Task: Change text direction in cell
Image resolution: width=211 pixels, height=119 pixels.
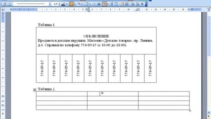Action: point(127,4)
